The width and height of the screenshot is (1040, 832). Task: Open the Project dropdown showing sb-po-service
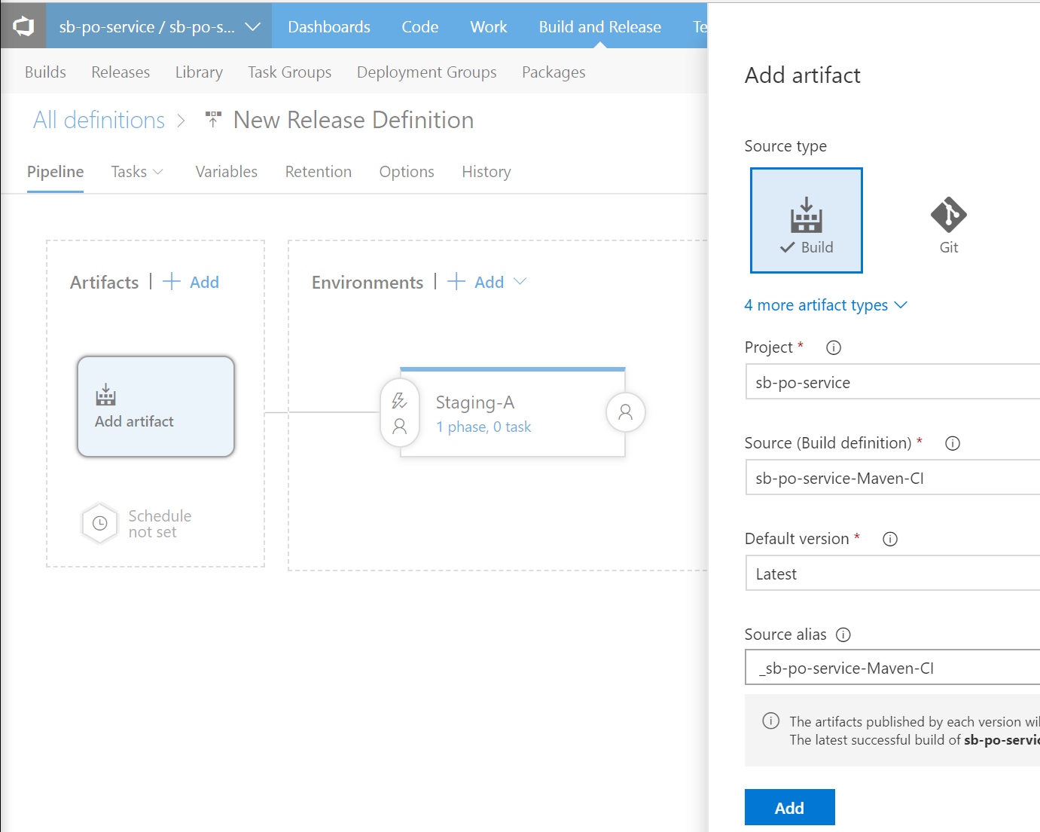click(893, 382)
